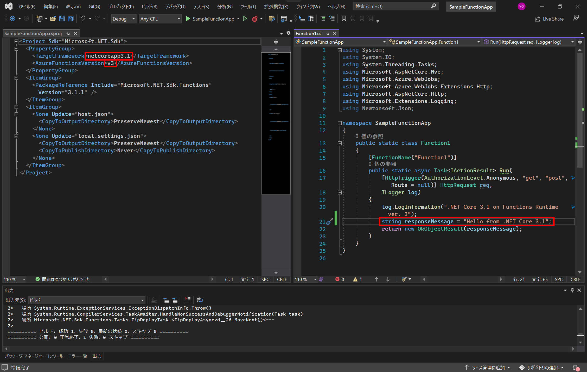Collapse the namespace SampleFunctionApp block

point(340,123)
